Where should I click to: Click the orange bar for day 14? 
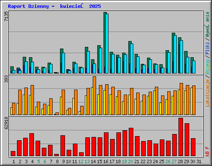(94, 95)
